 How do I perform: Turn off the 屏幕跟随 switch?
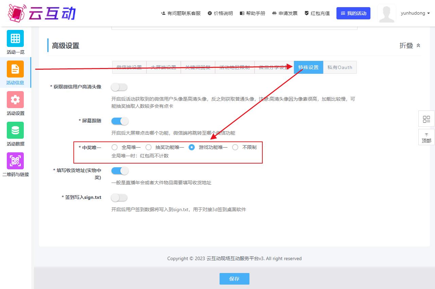(119, 121)
